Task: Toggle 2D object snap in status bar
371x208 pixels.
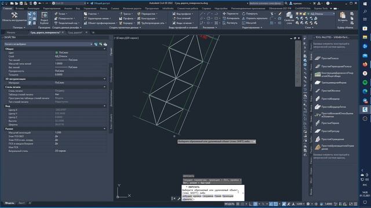Action: 276,204
